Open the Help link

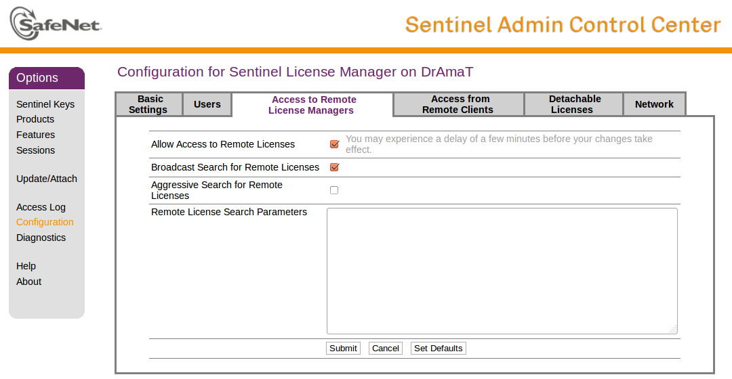point(26,266)
